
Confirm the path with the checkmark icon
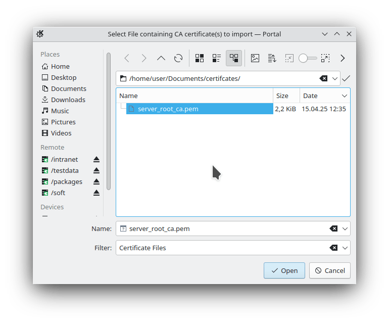pos(346,78)
